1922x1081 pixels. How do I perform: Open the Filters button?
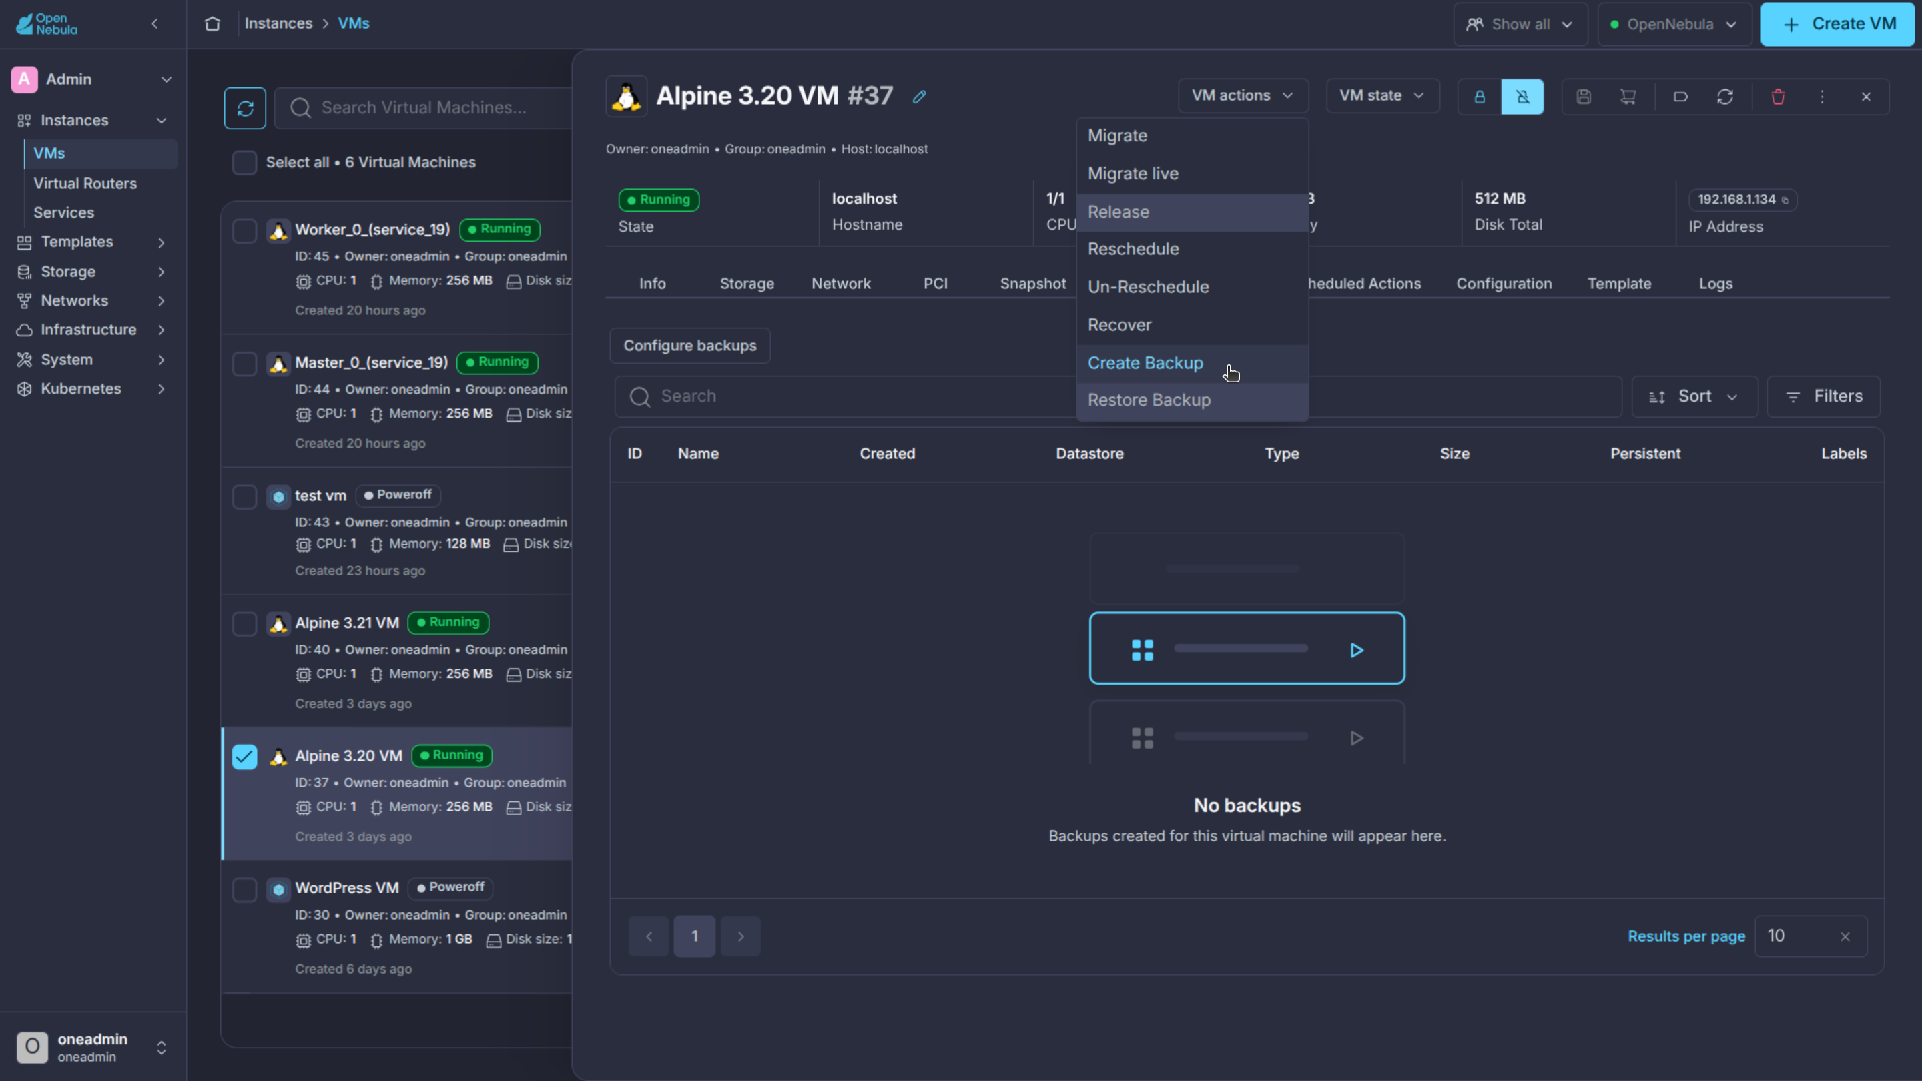(1823, 396)
